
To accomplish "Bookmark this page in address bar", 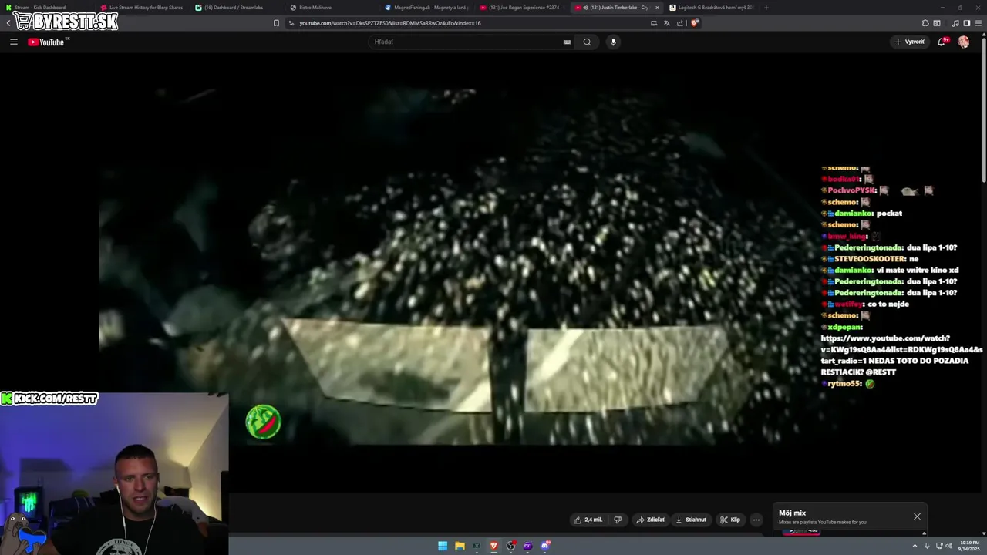I will [x=276, y=23].
